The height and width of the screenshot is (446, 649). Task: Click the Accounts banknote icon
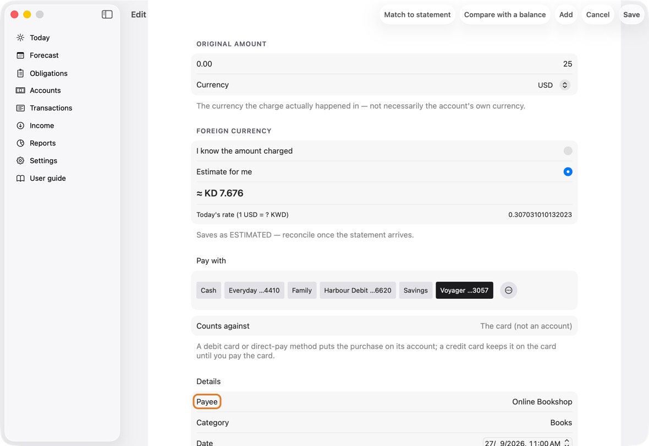(x=20, y=91)
